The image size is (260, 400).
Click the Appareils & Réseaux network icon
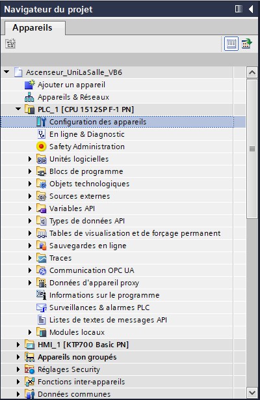(29, 97)
